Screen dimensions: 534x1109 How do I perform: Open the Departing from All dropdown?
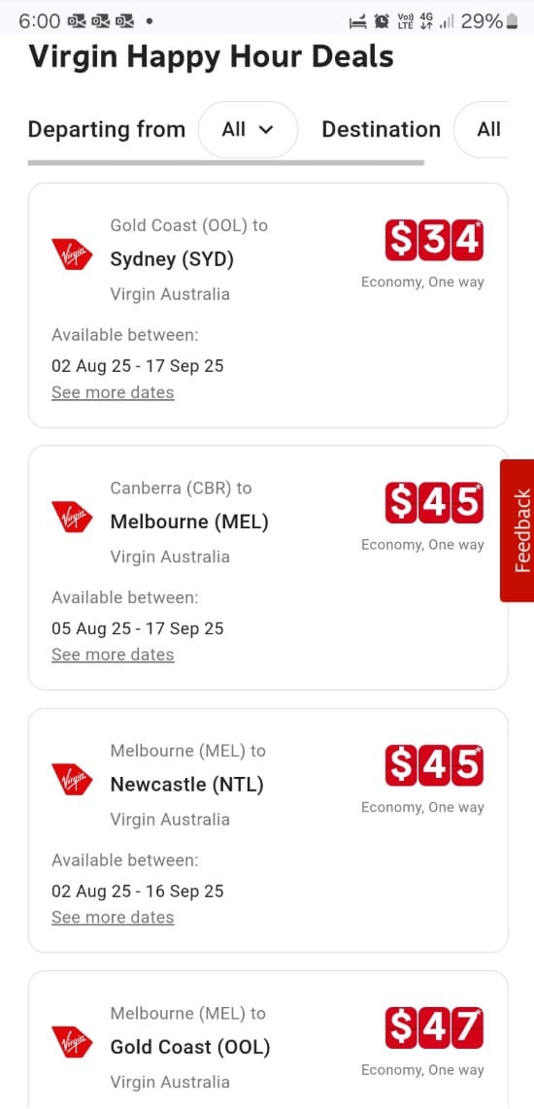tap(248, 129)
